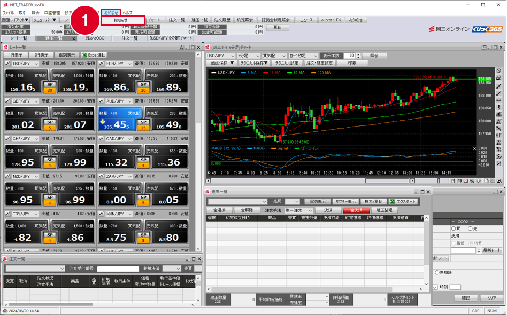Click the status icon beside 2024/06/20 14:34

click(x=5, y=311)
